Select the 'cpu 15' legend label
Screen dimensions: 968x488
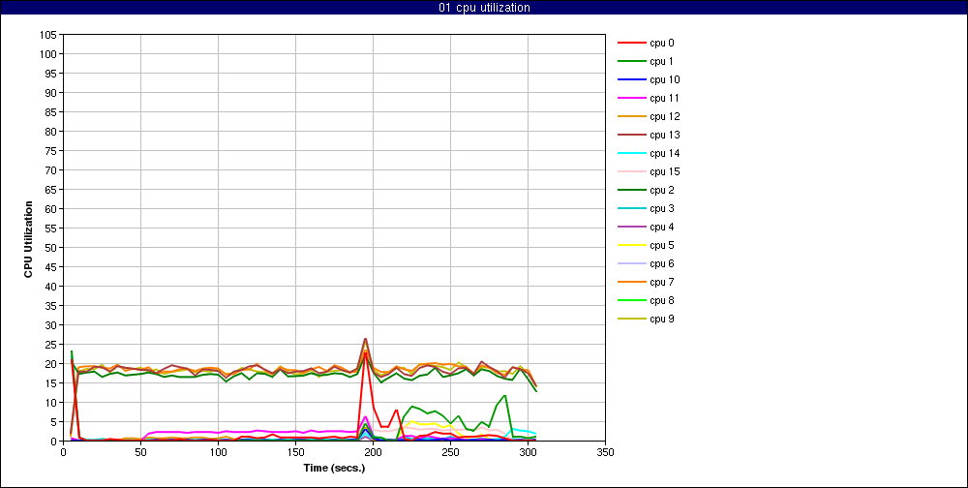click(664, 171)
